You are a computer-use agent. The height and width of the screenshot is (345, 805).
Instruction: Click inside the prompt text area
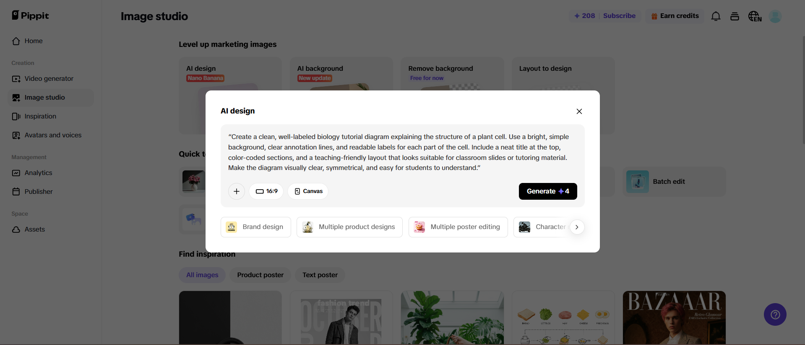tap(402, 152)
